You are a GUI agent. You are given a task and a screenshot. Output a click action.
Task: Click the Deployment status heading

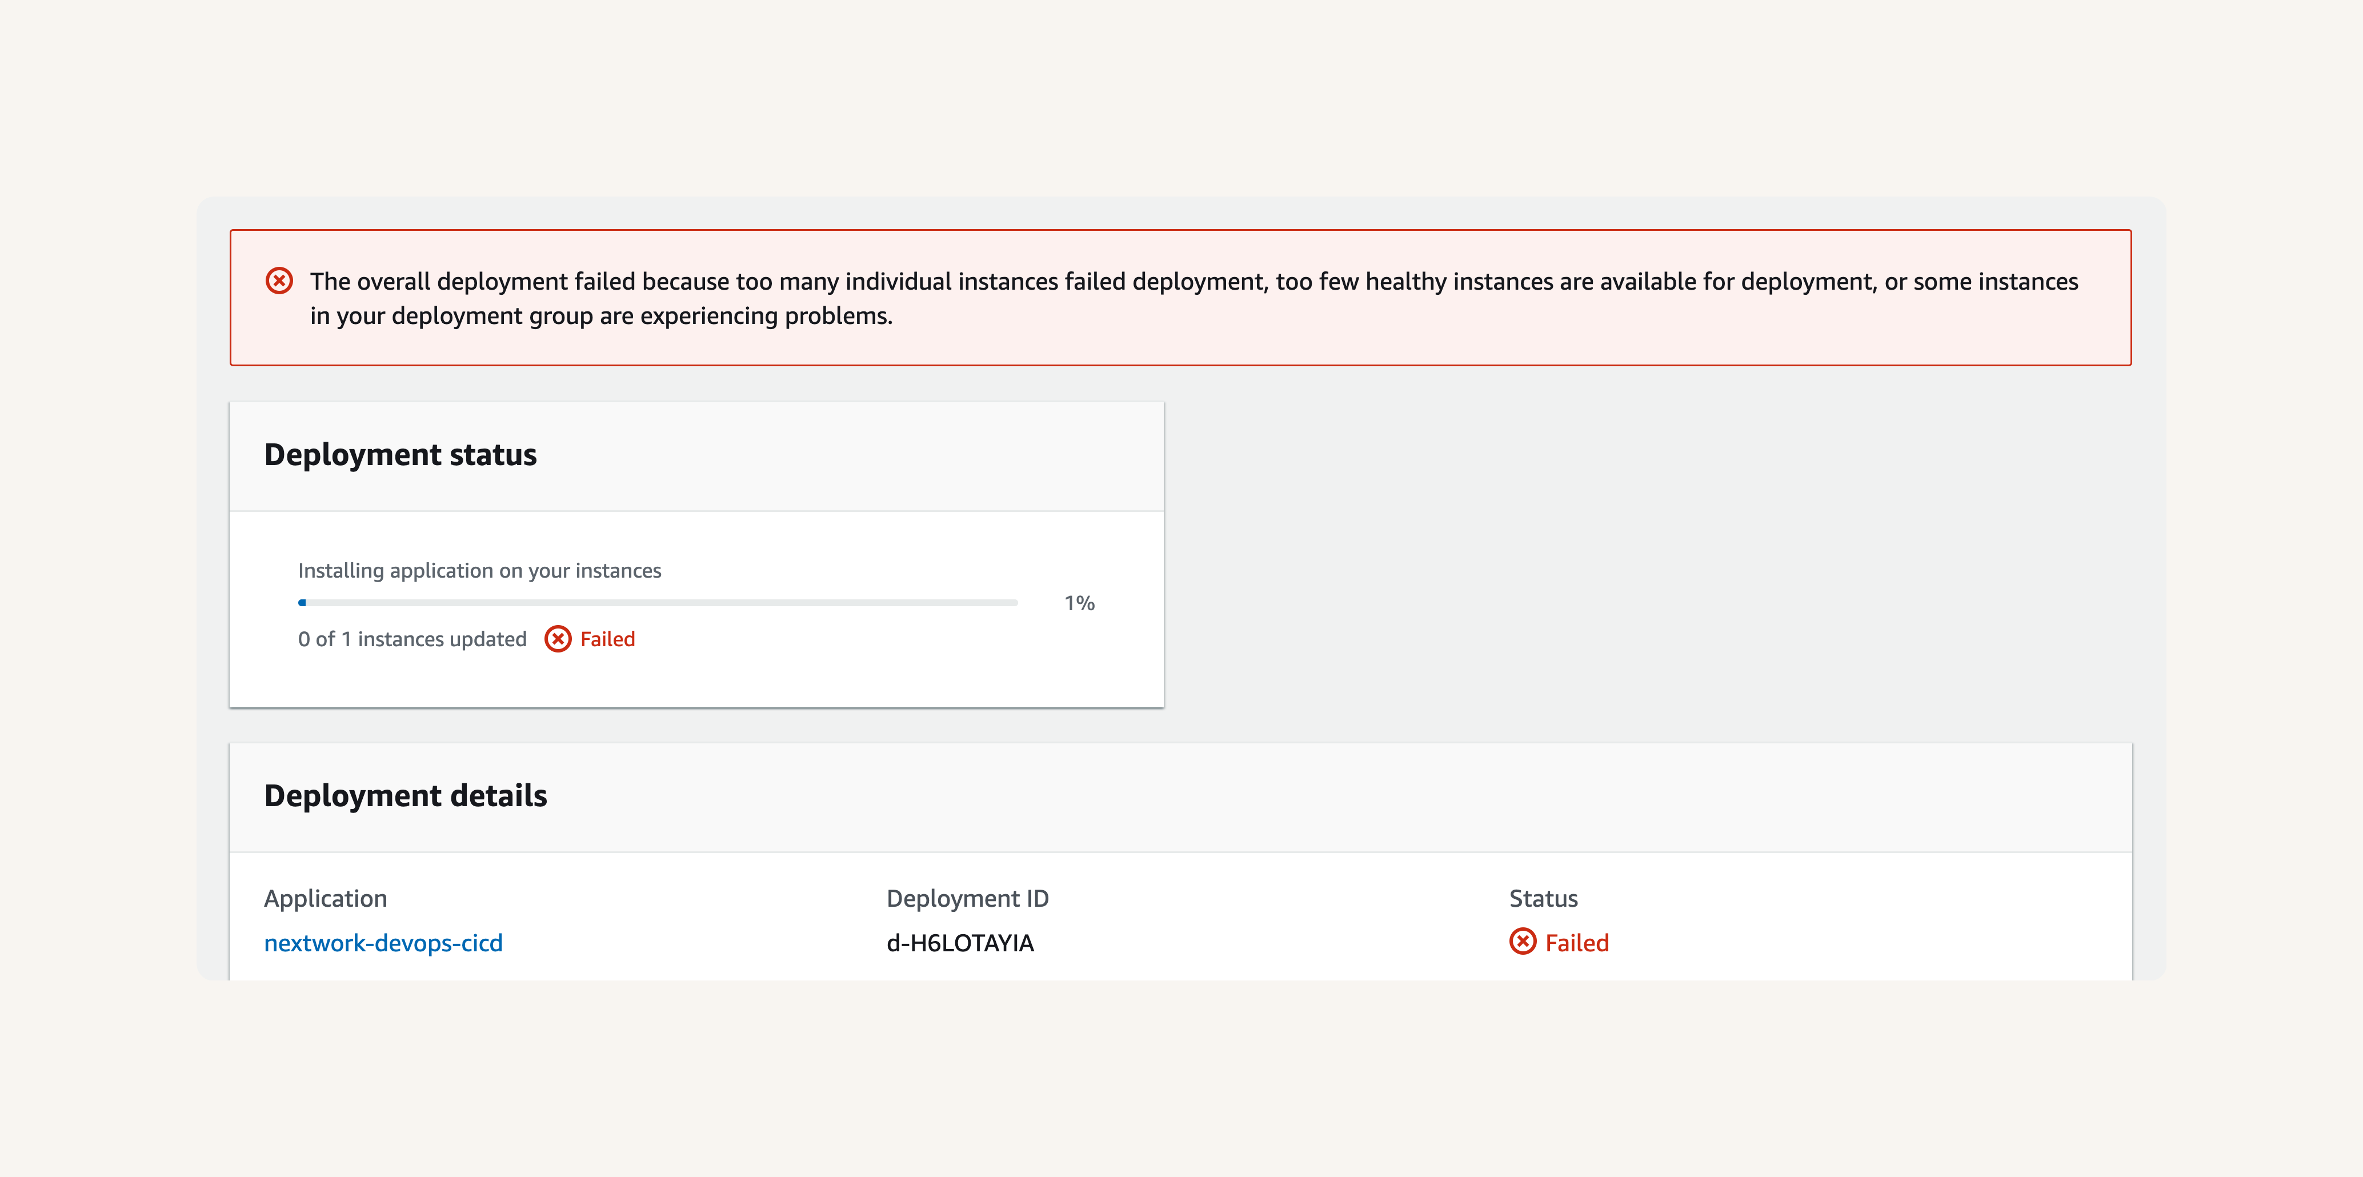click(400, 455)
